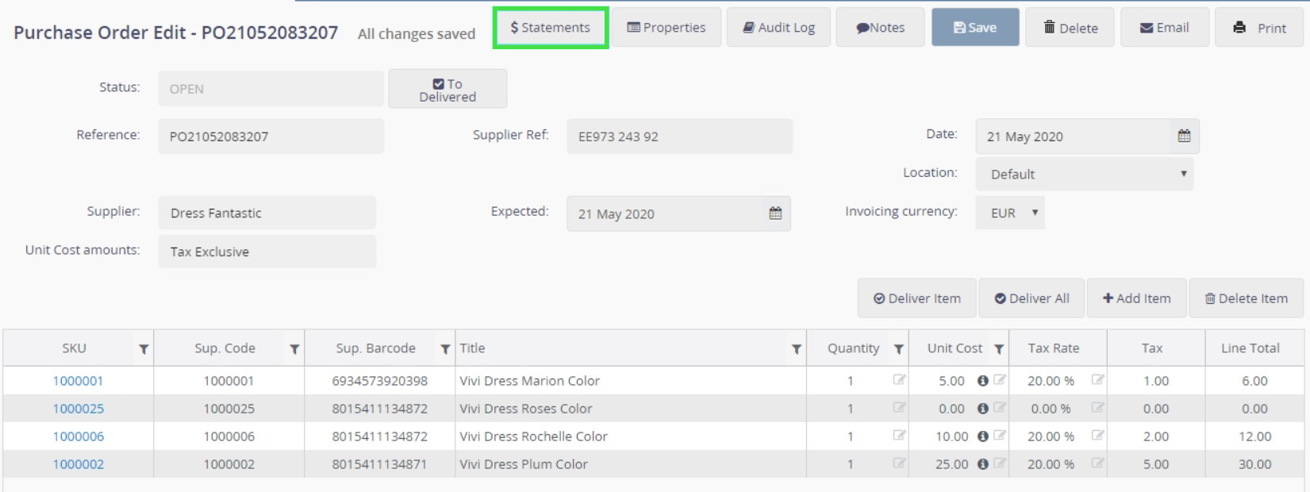Mark order status To Delivered
Screen dimensions: 1310x492
(x=448, y=90)
